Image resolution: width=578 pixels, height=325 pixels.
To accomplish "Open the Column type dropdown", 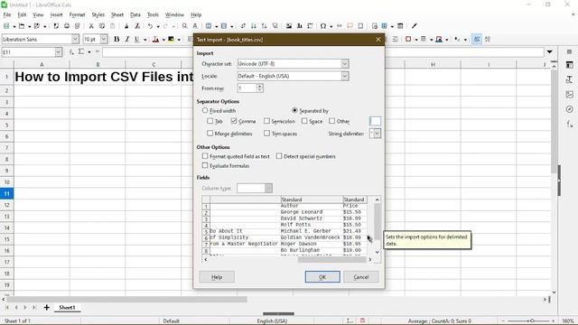I will (x=269, y=188).
